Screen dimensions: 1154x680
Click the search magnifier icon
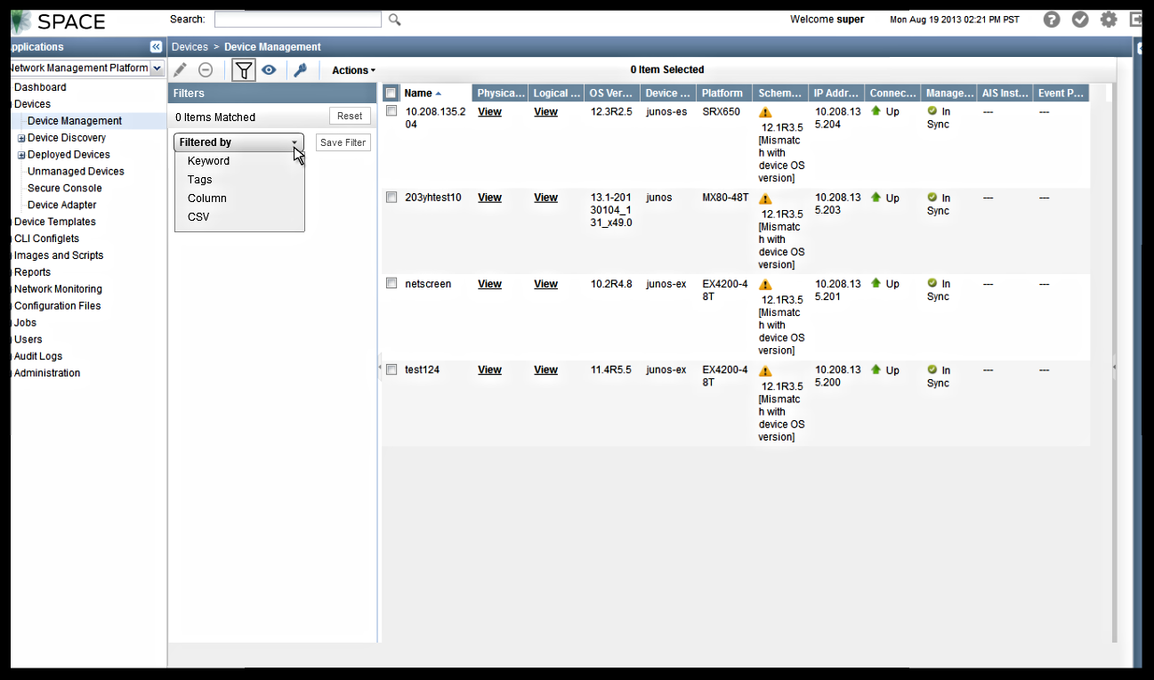click(x=395, y=19)
